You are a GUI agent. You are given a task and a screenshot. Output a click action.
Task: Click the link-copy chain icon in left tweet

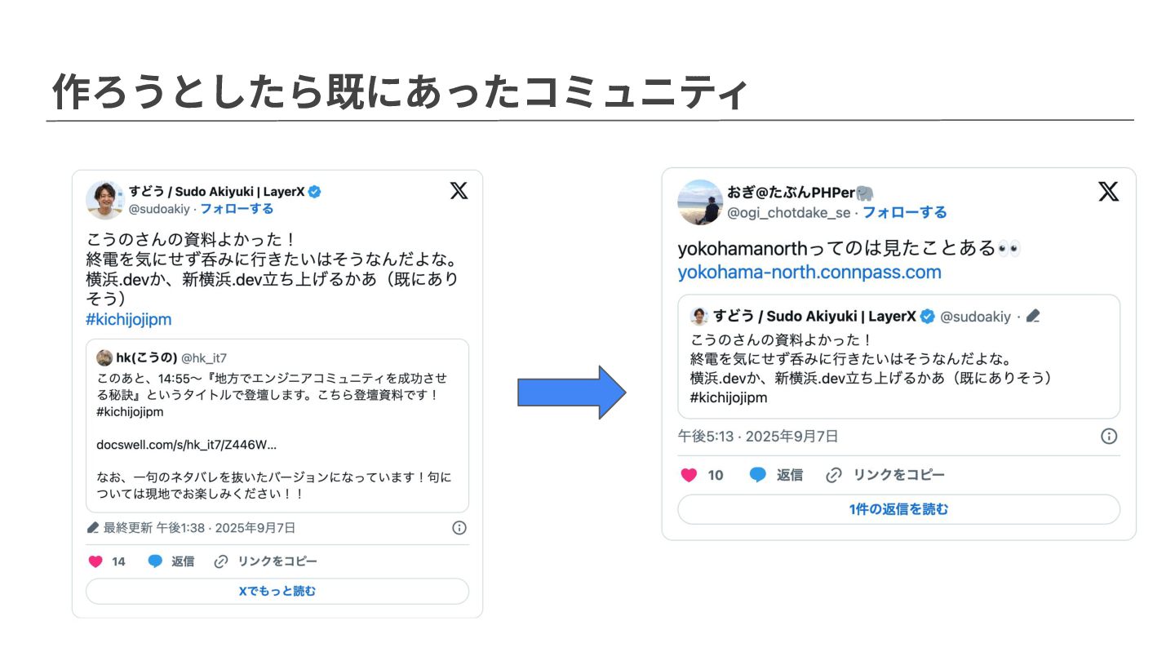[x=220, y=561]
